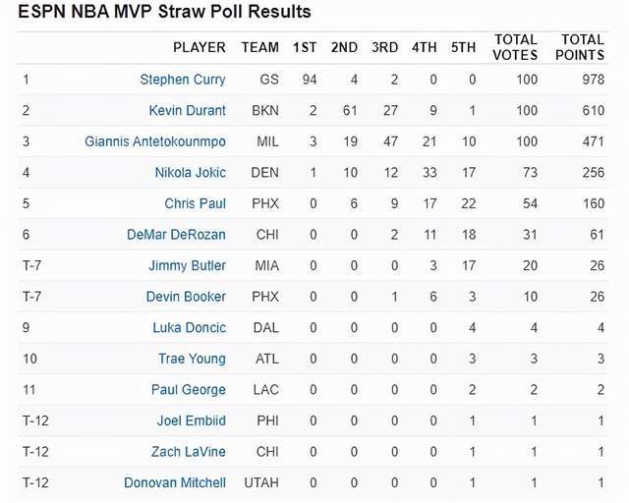This screenshot has height=503, width=629.
Task: Click the Kevin Durant player link
Action: click(187, 111)
